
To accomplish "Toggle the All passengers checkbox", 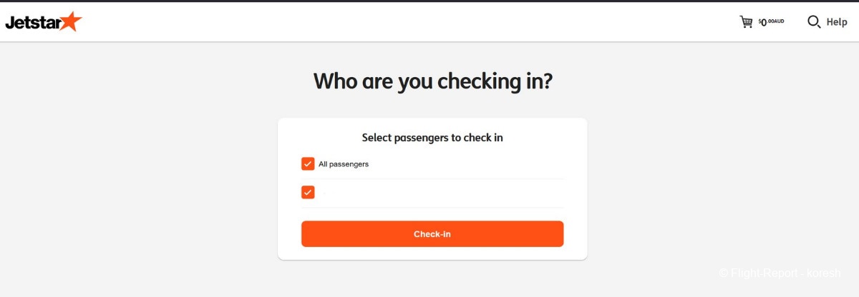I will click(x=308, y=164).
